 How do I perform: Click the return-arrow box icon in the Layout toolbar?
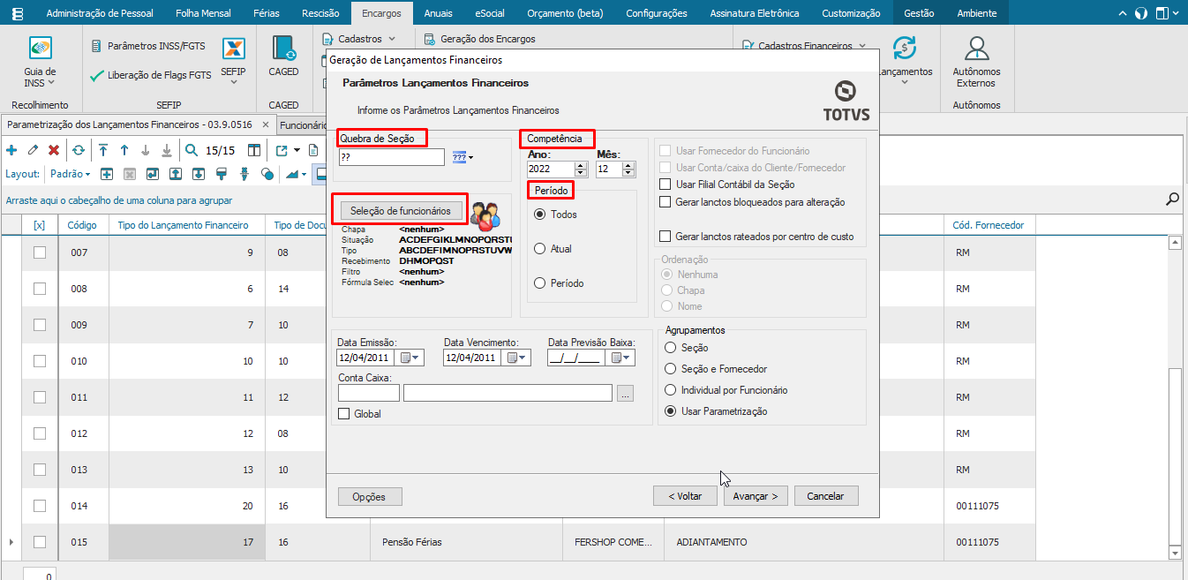pos(152,174)
